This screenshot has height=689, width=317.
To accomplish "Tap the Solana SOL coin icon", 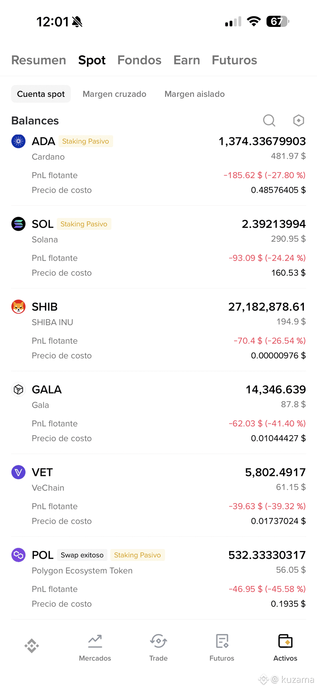I will tap(18, 224).
